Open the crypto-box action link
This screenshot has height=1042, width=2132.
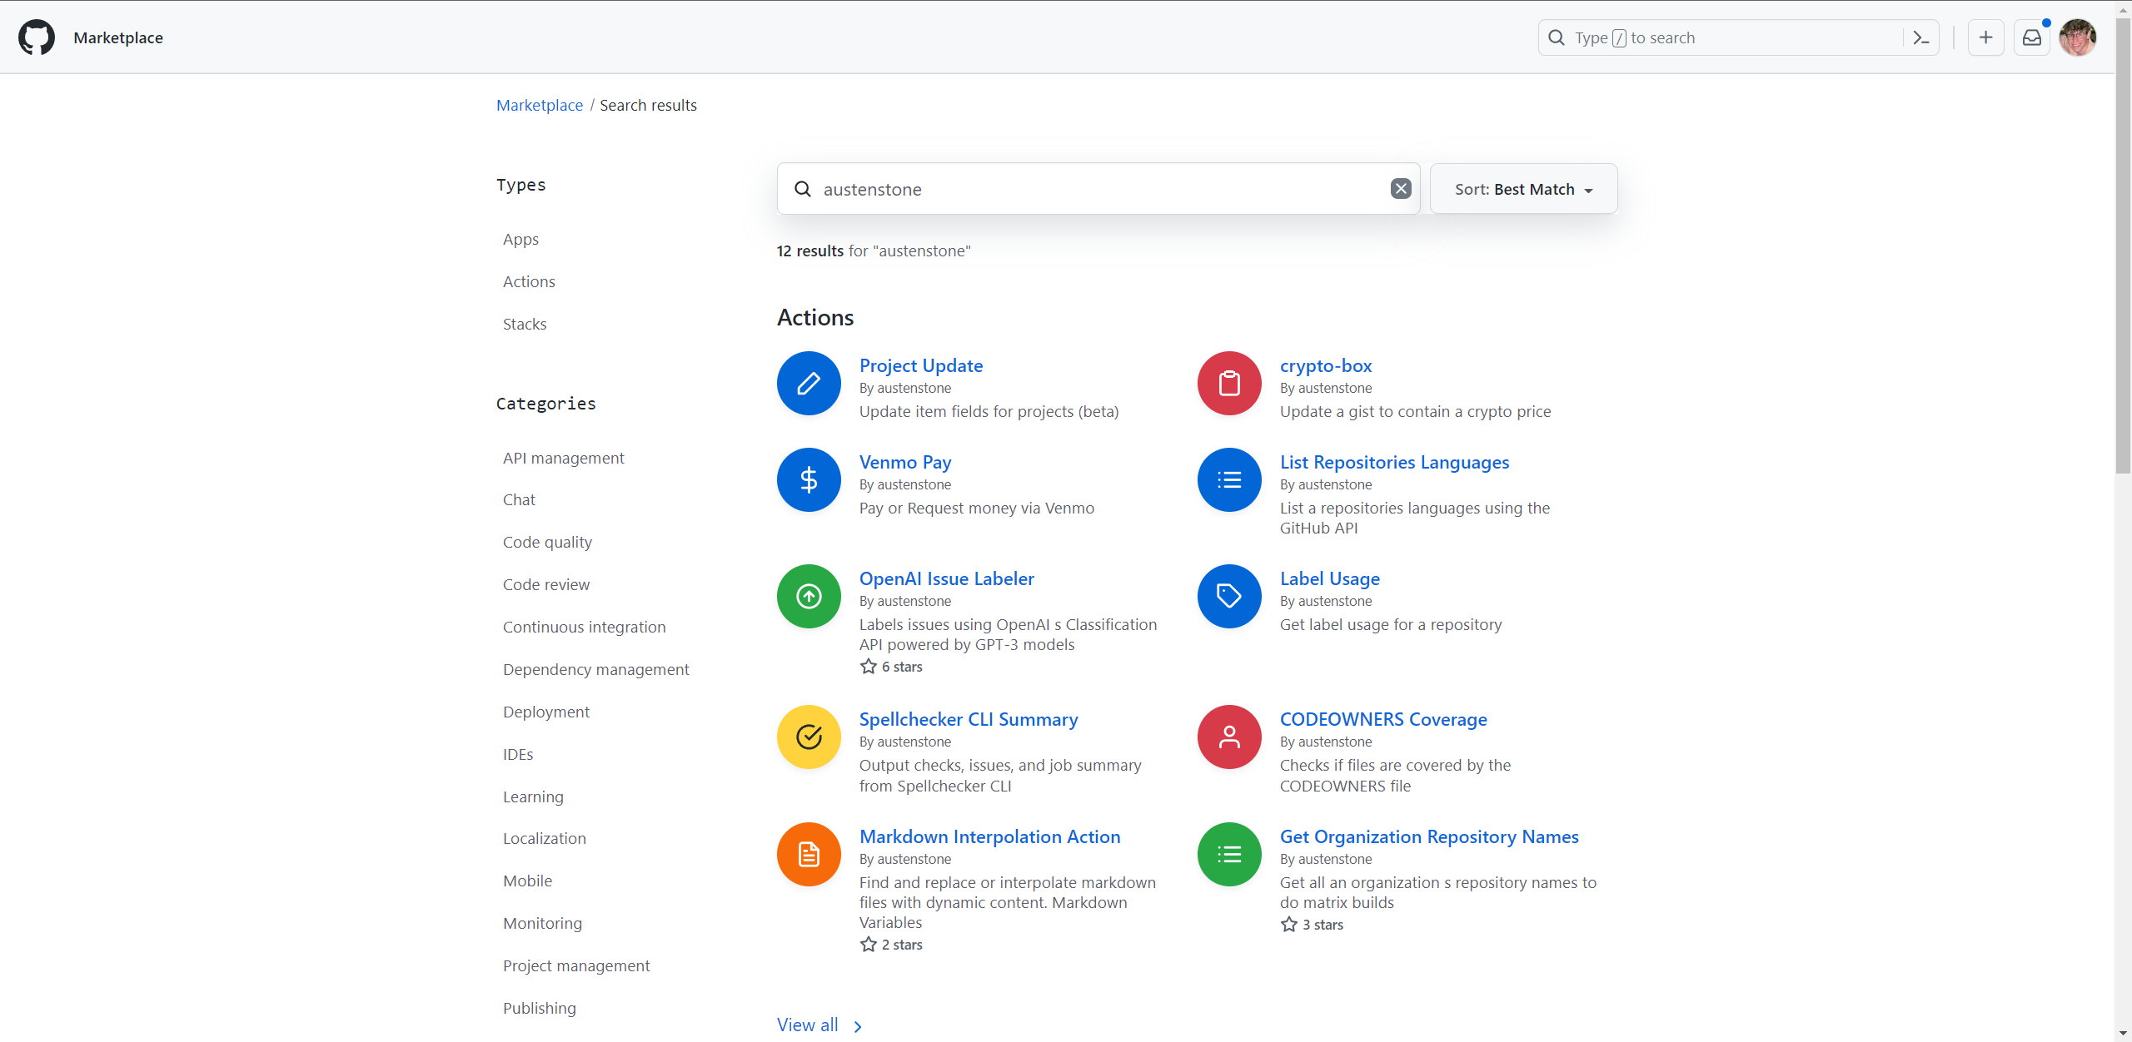click(x=1326, y=365)
